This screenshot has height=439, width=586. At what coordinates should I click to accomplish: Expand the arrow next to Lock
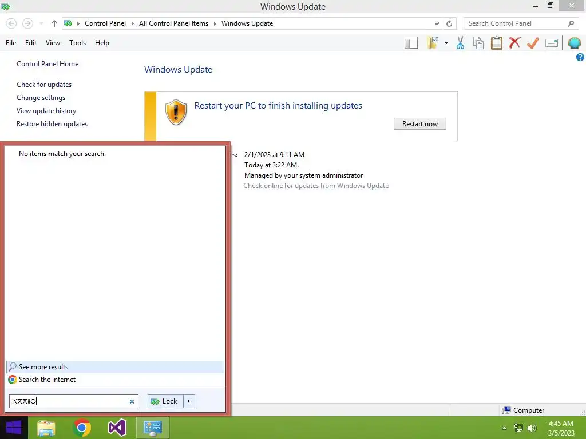click(x=189, y=401)
